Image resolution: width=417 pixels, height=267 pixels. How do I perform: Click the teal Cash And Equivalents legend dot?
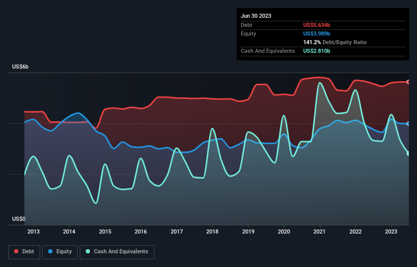88,251
